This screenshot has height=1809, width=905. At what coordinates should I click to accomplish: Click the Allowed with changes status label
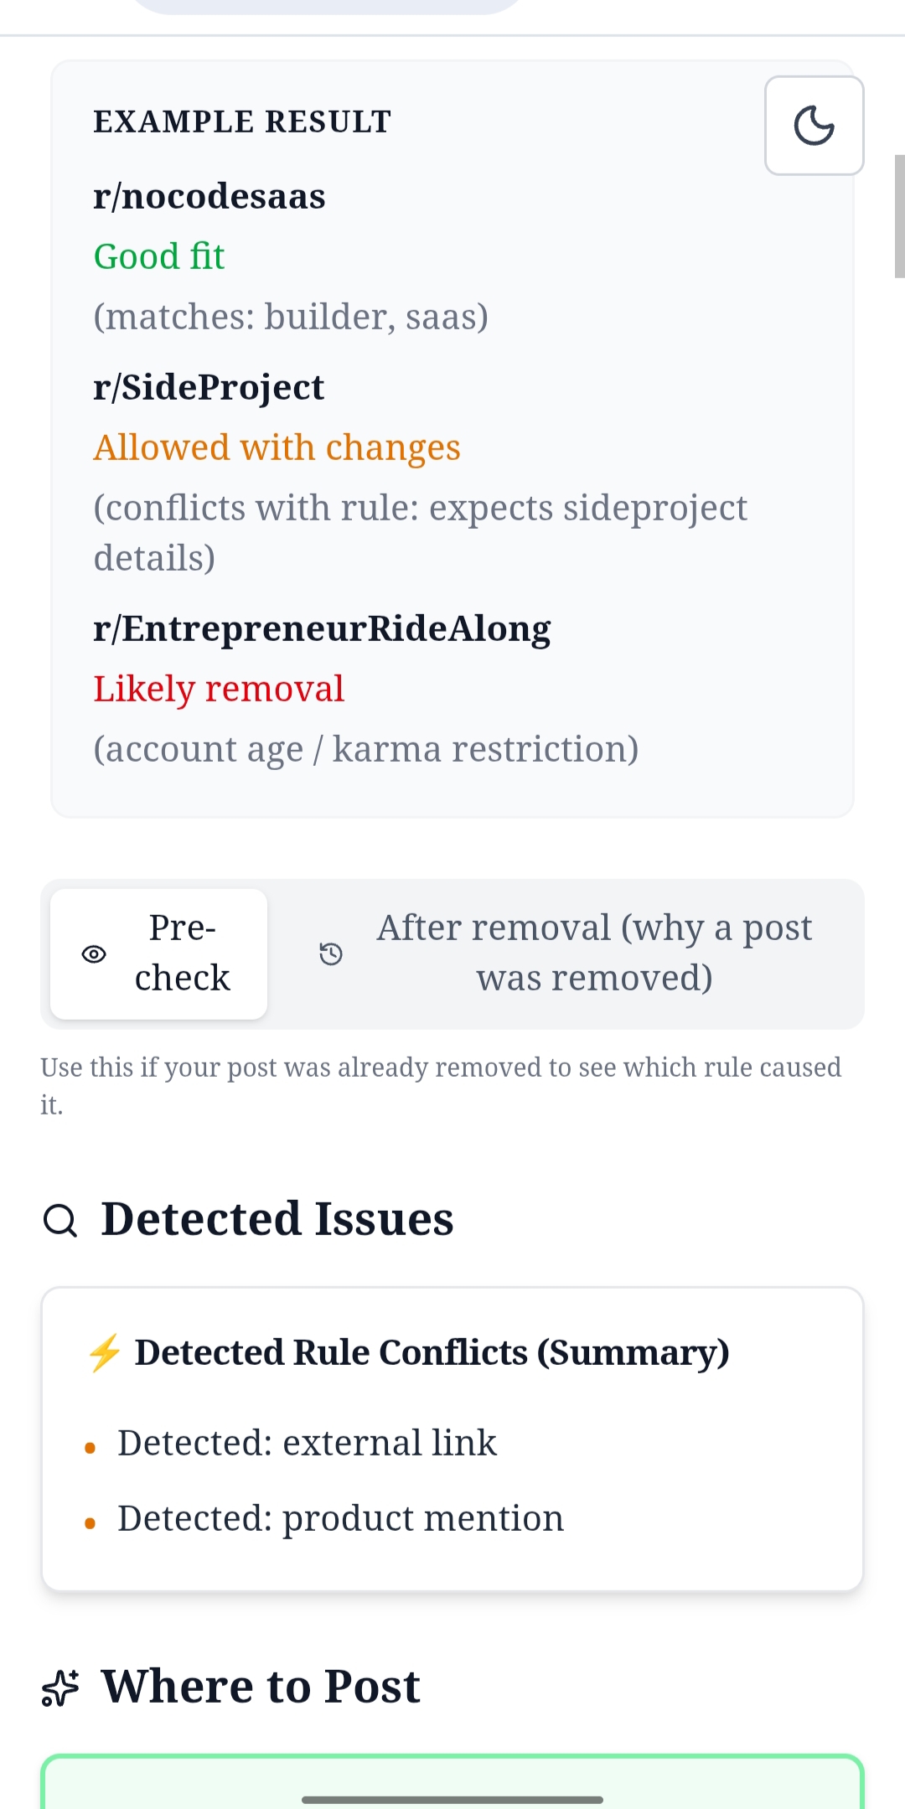277,447
